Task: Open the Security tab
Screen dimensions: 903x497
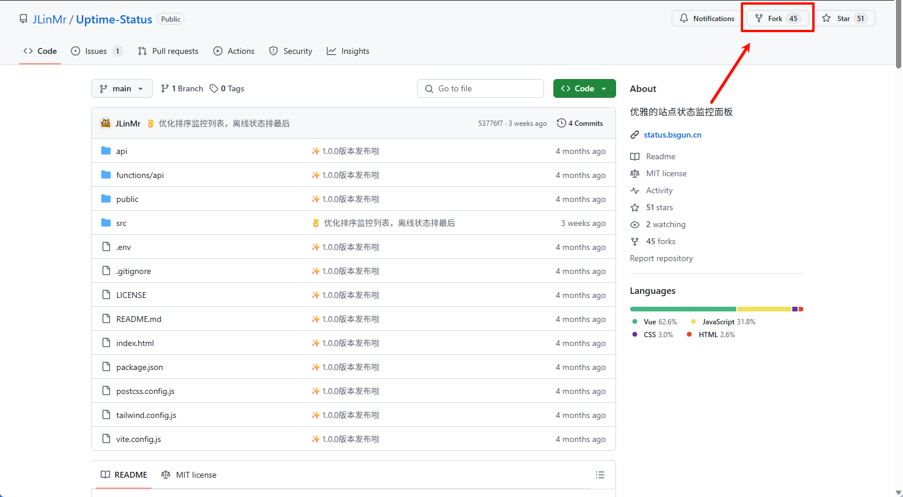Action: coord(290,51)
